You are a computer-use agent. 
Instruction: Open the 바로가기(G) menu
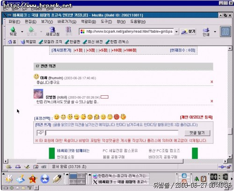point(67,21)
